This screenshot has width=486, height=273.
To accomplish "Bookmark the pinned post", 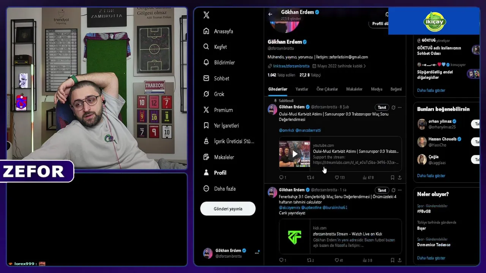I will (393, 177).
